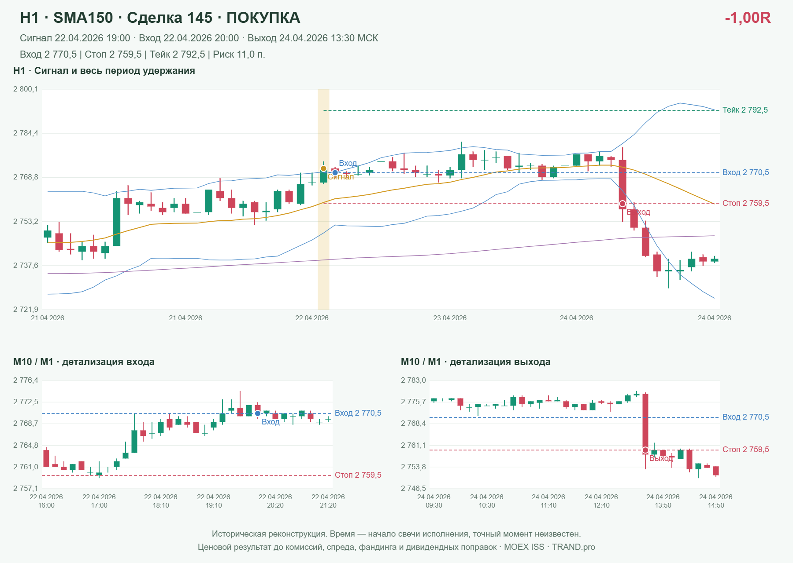The height and width of the screenshot is (563, 793).
Task: Click the 2 721,9 price axis label
Action: pyautogui.click(x=26, y=310)
